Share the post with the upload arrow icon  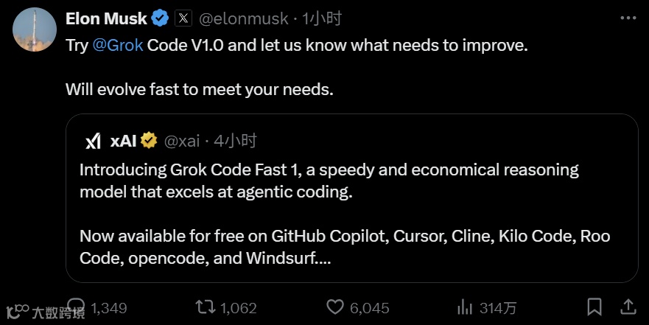coord(628,306)
